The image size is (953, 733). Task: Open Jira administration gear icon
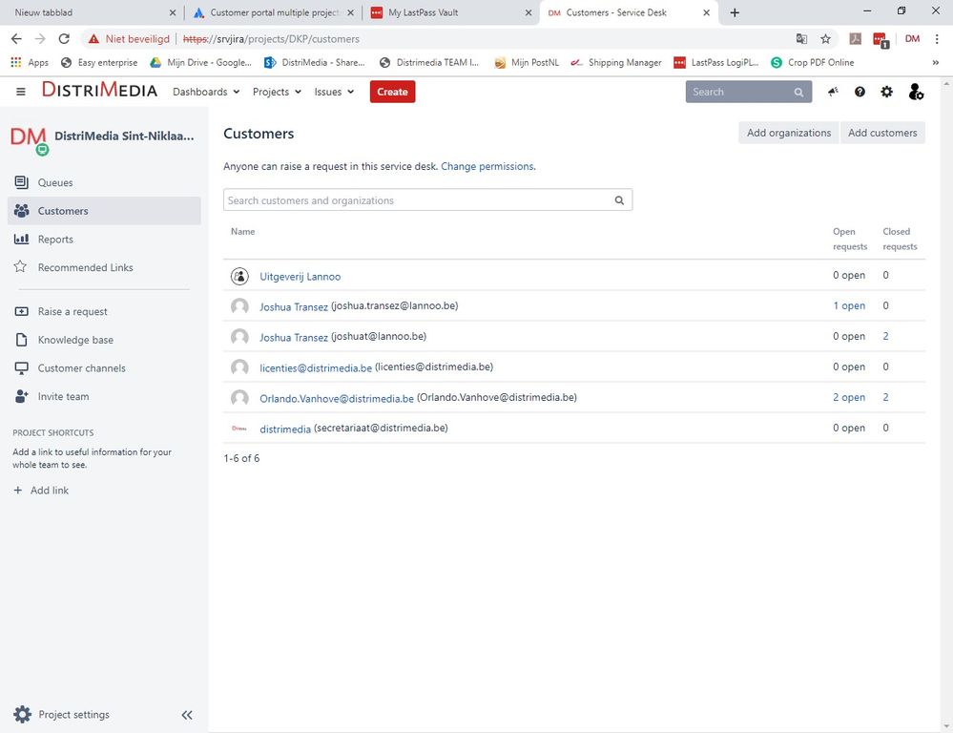pyautogui.click(x=887, y=92)
